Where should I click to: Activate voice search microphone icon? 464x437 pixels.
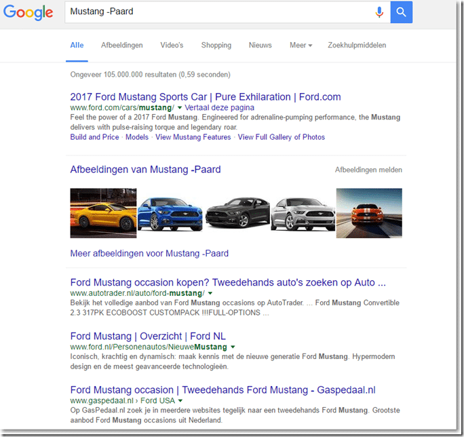(x=379, y=12)
